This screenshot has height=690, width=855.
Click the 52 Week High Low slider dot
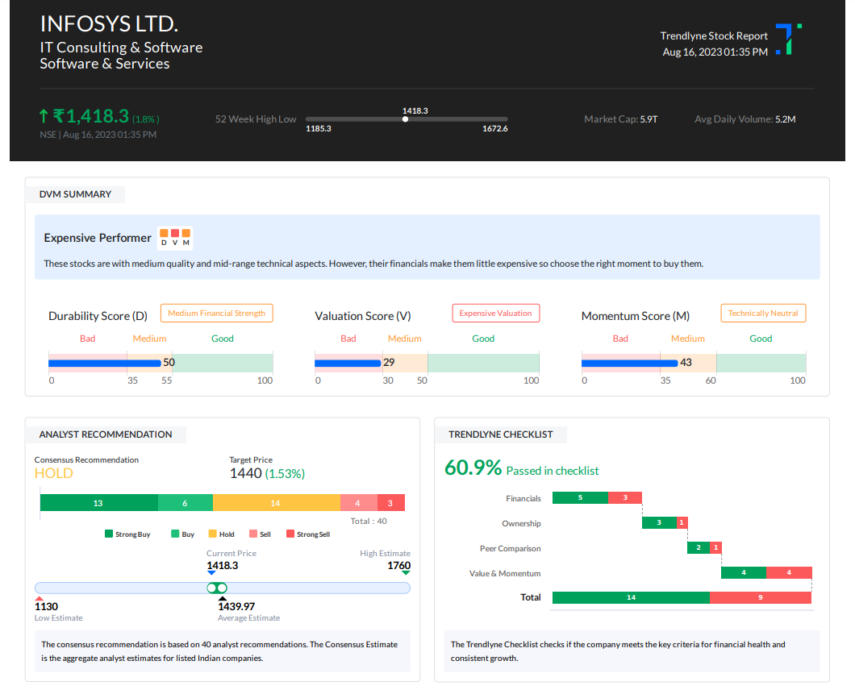[x=405, y=118]
